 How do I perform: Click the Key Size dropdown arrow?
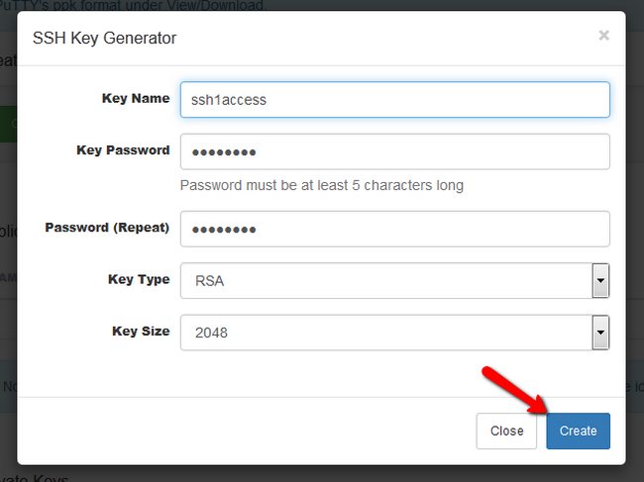[x=600, y=333]
